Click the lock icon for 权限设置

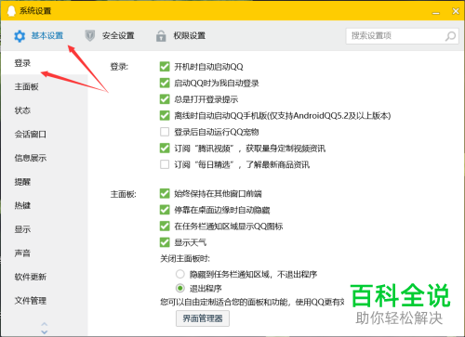point(161,36)
